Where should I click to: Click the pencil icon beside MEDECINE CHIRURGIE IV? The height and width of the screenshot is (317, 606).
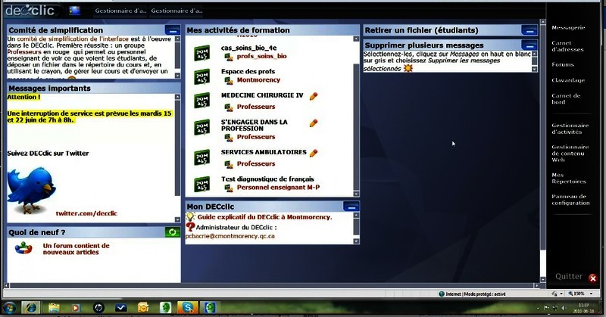tap(314, 96)
